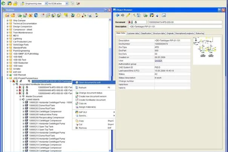Click the second orange folder icon in Desktop toolbar

click(x=13, y=15)
